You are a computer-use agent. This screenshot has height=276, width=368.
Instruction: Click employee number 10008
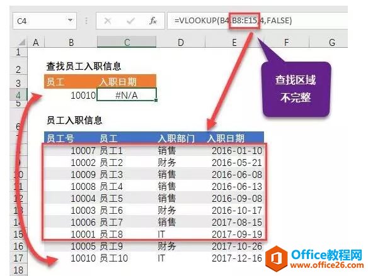click(83, 186)
